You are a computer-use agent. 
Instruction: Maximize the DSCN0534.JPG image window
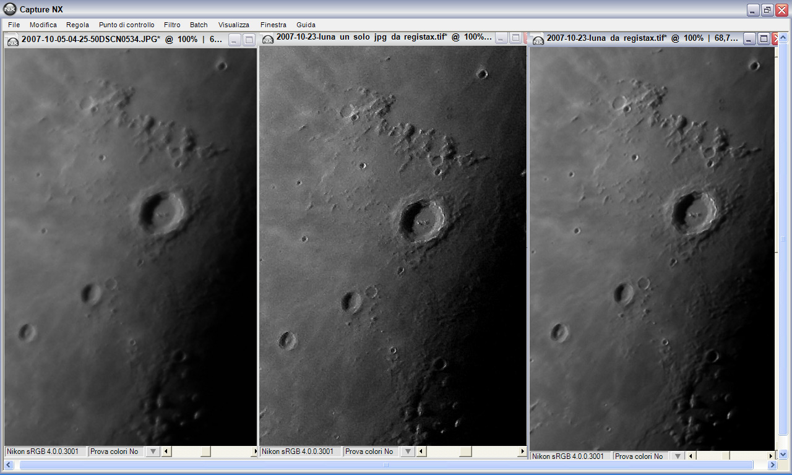[249, 40]
